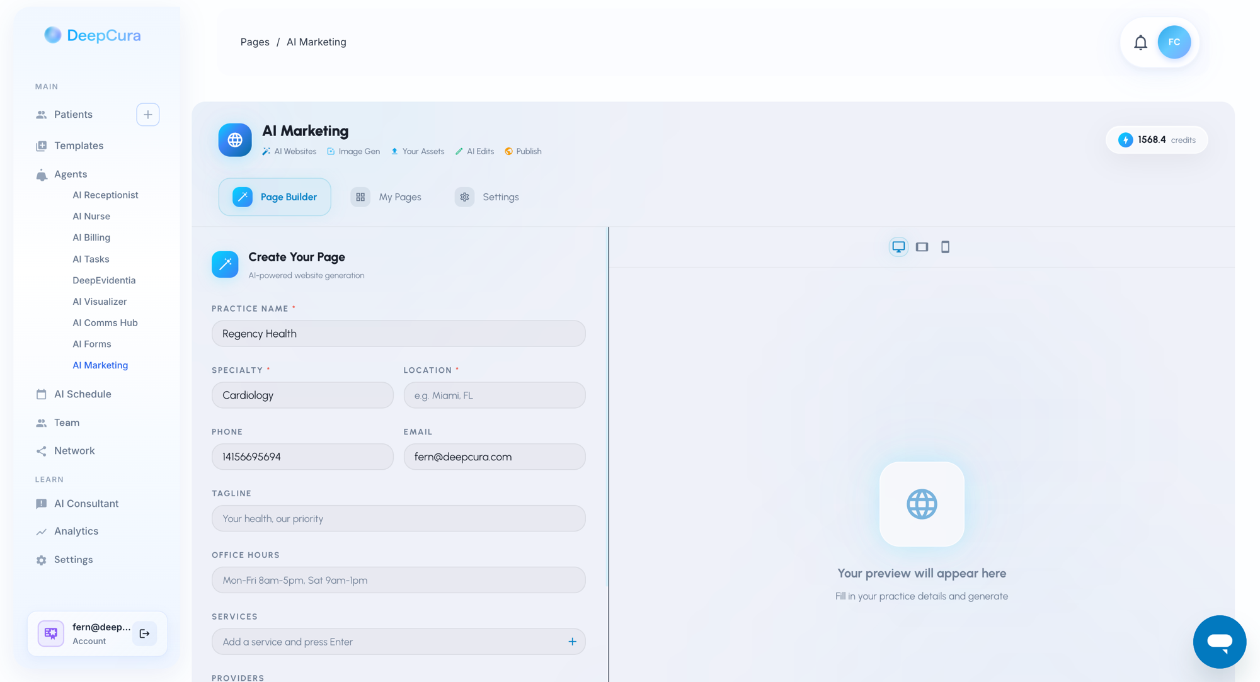1260x682 pixels.
Task: Open Patients in the sidebar
Action: point(73,115)
